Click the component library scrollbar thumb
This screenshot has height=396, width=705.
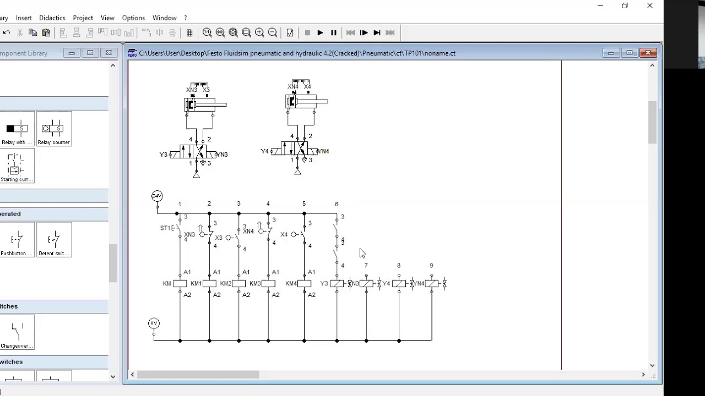tap(113, 264)
